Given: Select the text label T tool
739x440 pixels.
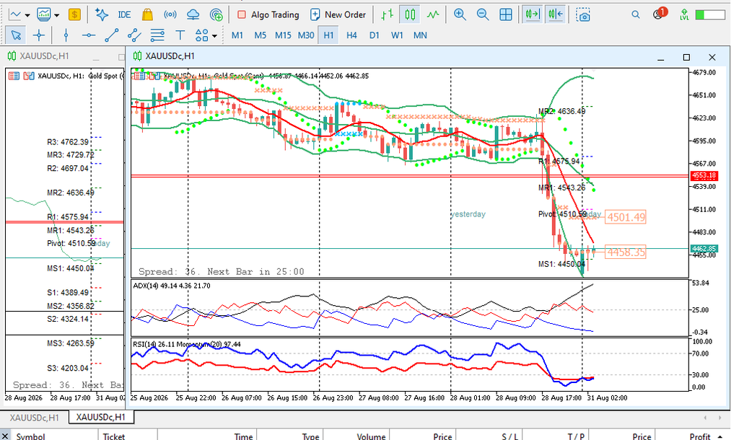Looking at the screenshot, I should 180,35.
